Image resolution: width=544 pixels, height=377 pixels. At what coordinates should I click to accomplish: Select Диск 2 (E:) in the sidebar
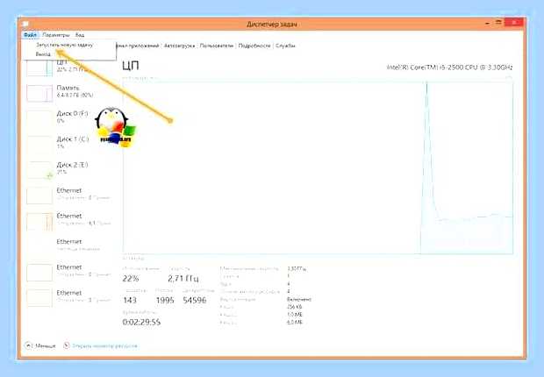(68, 168)
